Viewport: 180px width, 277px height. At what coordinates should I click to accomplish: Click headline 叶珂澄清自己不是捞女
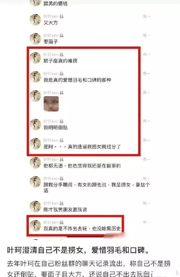coord(78,250)
